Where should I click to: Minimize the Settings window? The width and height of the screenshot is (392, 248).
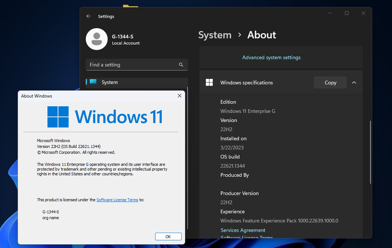[330, 13]
